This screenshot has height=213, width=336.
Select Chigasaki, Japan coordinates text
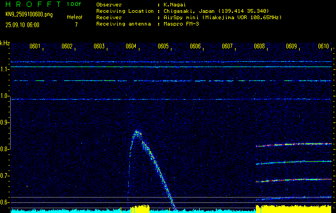[216, 11]
